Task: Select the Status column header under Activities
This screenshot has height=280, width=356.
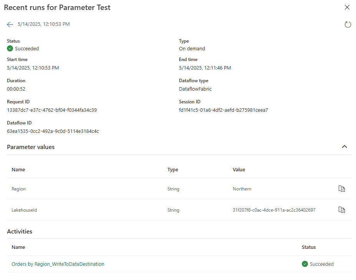Action: point(309,247)
